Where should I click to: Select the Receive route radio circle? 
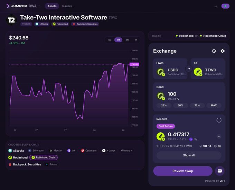(219, 120)
